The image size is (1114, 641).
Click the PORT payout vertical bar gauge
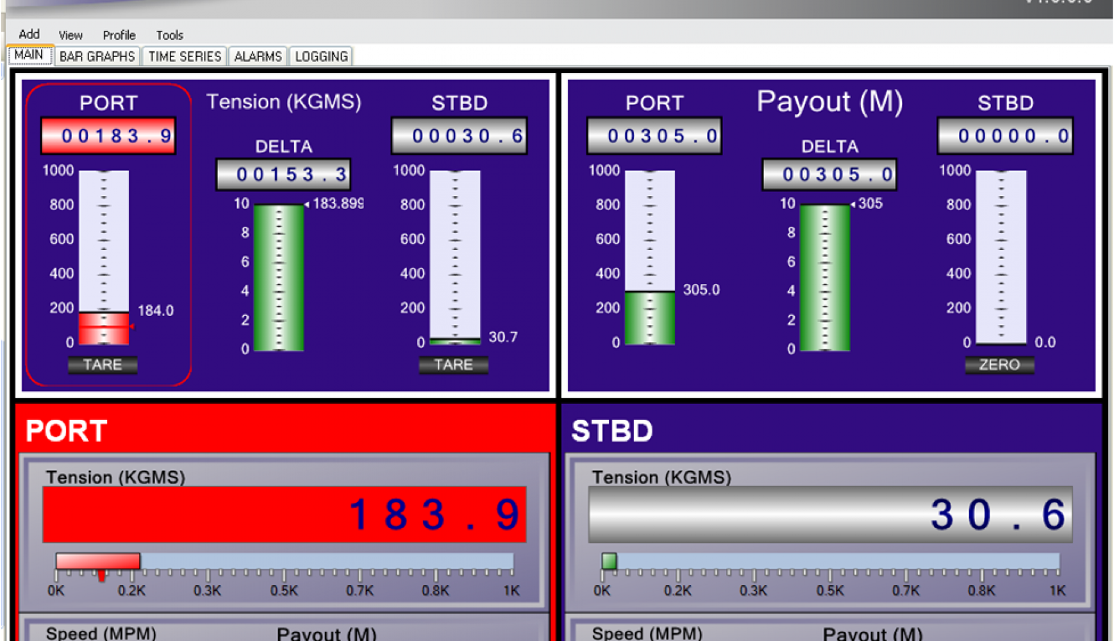point(650,258)
